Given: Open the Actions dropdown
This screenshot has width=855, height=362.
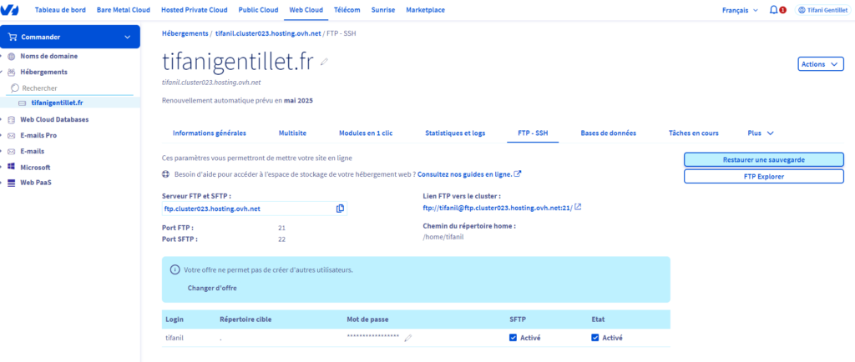Looking at the screenshot, I should tap(821, 64).
